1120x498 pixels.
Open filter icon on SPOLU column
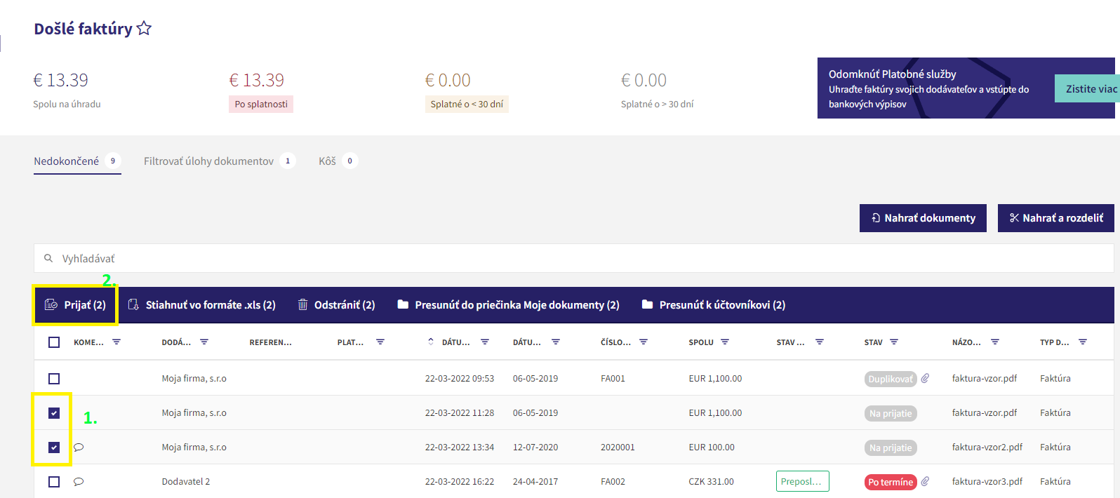(x=725, y=342)
